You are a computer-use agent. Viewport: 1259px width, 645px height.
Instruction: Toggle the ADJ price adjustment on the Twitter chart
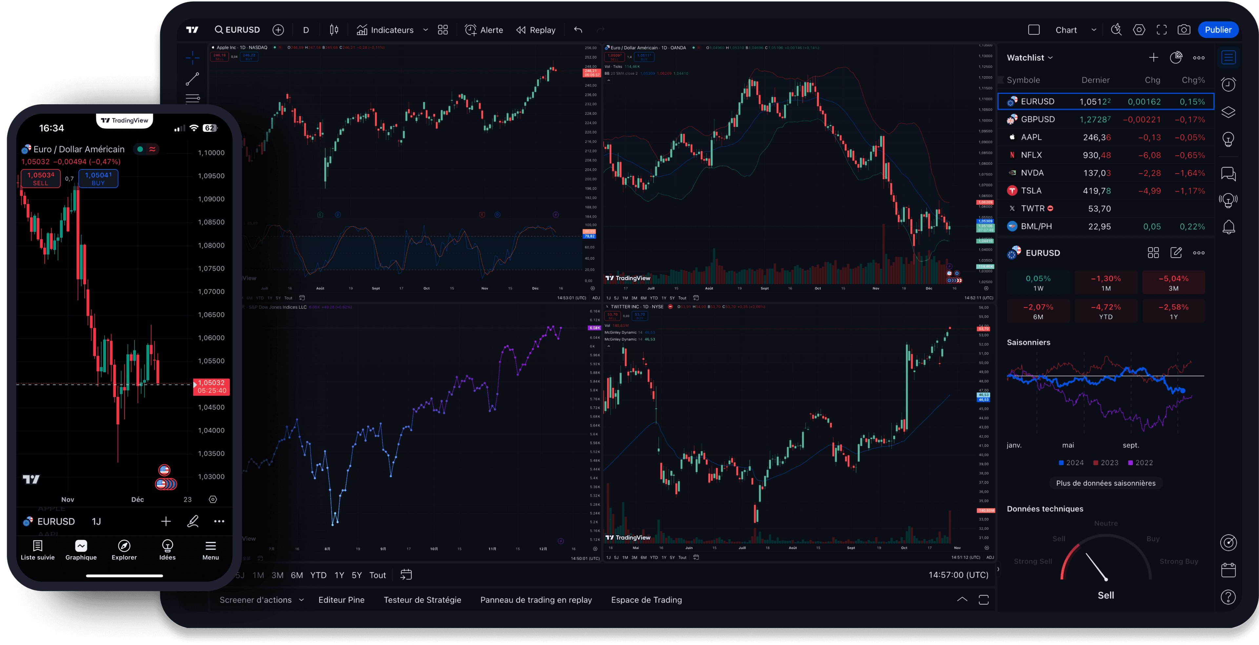tap(990, 557)
